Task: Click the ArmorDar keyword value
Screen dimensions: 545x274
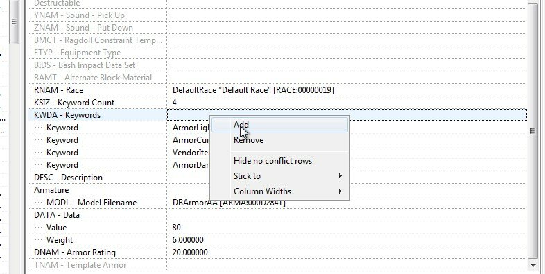Action: point(191,166)
